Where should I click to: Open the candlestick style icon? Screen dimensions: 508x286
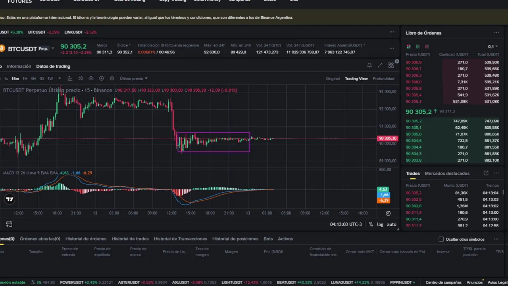pyautogui.click(x=81, y=78)
